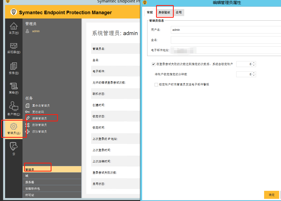Click the Symantec shield logo in header

click(13, 12)
